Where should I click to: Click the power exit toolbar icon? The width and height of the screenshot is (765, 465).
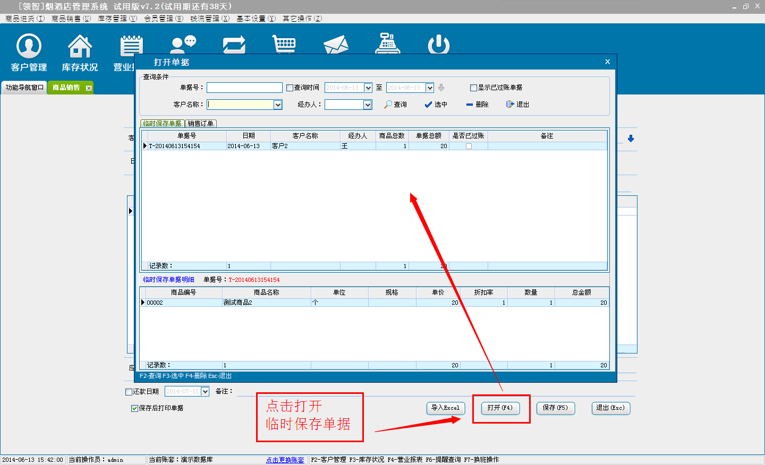click(438, 45)
